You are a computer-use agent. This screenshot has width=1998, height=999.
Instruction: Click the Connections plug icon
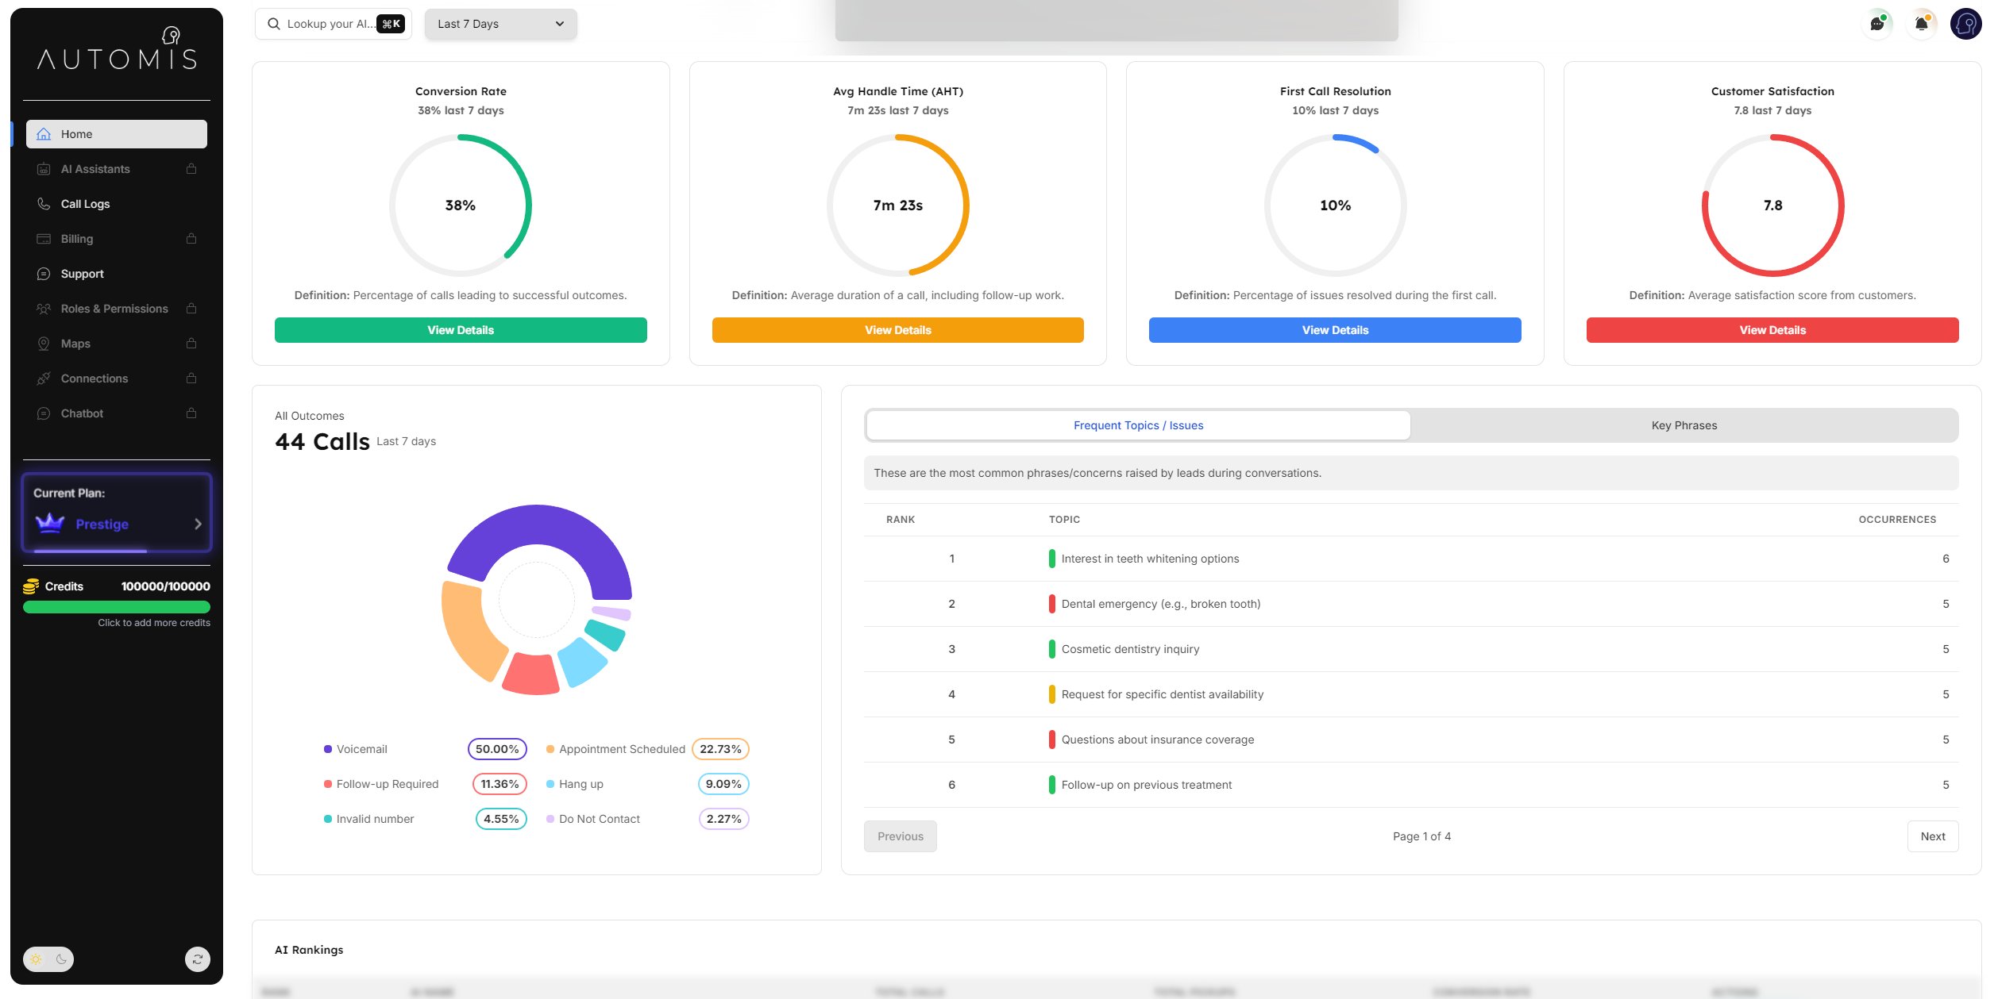[44, 378]
